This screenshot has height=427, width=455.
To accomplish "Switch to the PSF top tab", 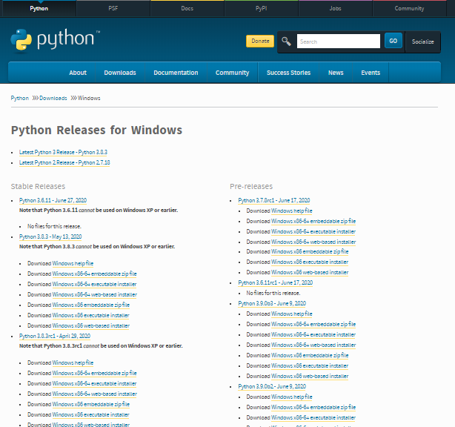I will coord(112,8).
